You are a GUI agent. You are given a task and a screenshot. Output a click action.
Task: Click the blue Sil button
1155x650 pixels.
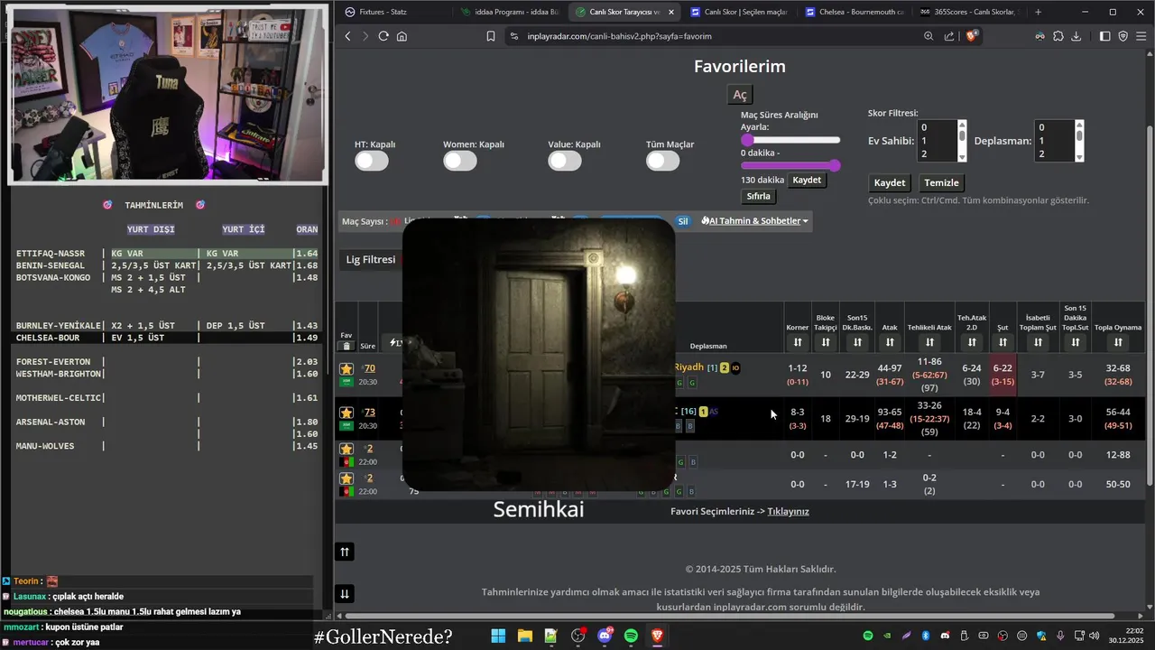tap(683, 221)
